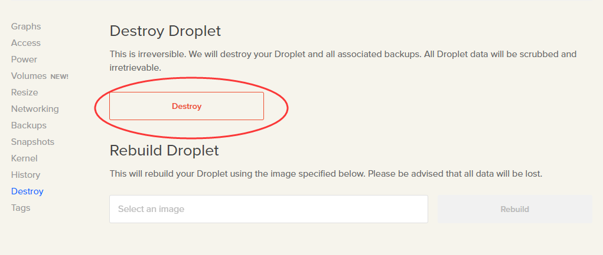Image resolution: width=603 pixels, height=255 pixels.
Task: Click the Rebuild Droplet heading
Action: [x=164, y=150]
